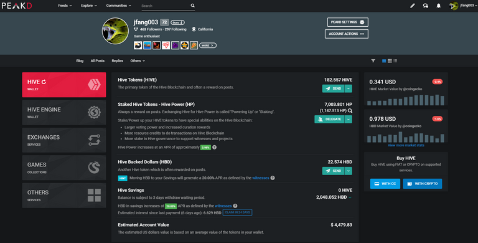
Task: Open the notifications bell
Action: [438, 6]
